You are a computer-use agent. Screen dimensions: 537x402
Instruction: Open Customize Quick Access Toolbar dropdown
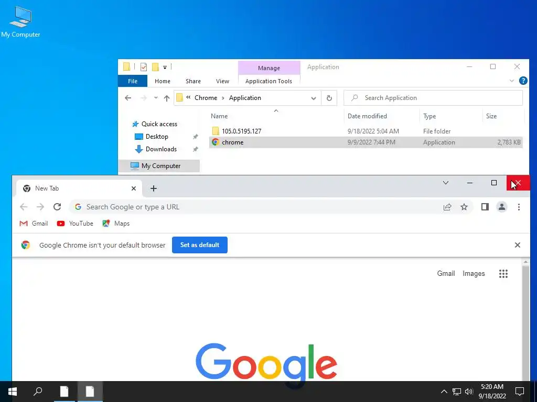165,68
